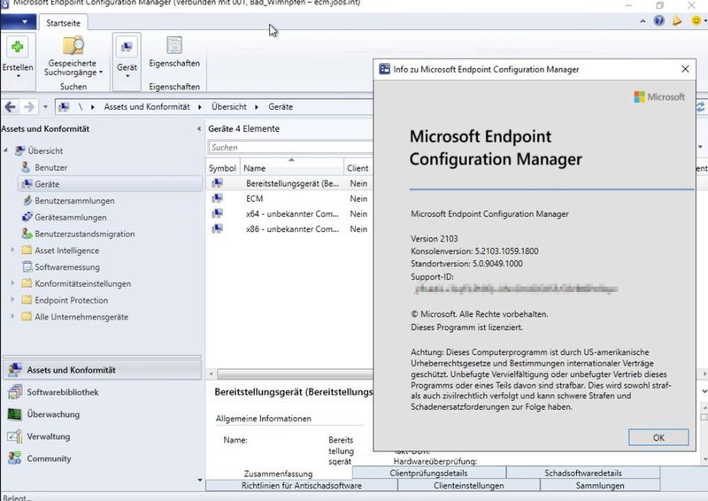The width and height of the screenshot is (708, 501).
Task: Sort the list by Client column
Action: click(358, 168)
